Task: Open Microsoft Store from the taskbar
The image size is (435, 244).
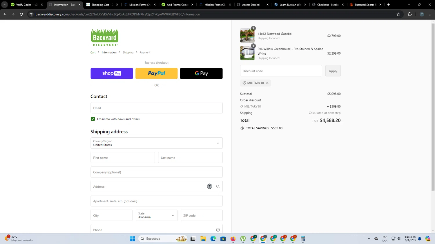Action: click(223, 239)
